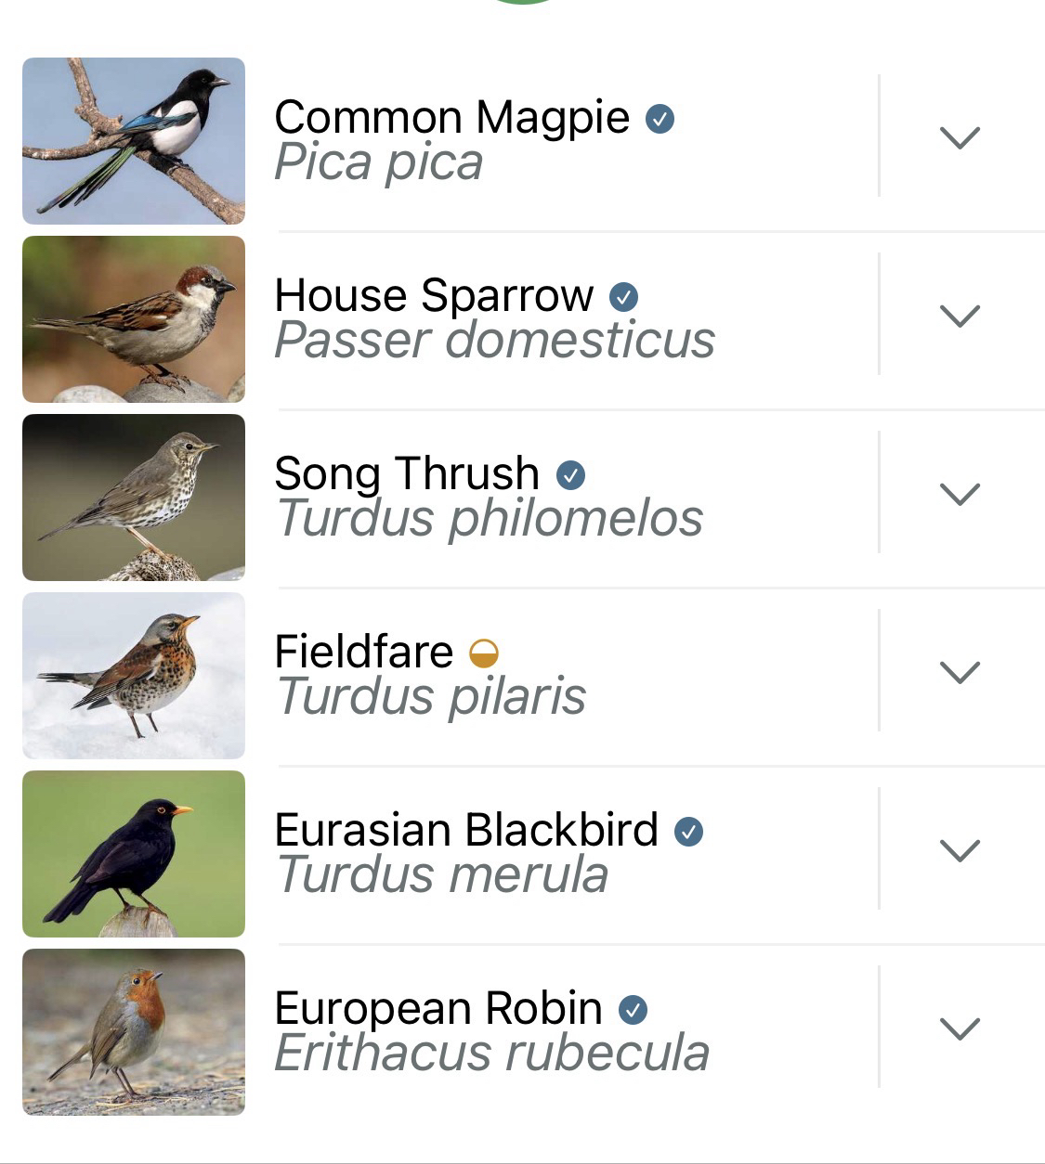
Task: Tap the Fieldfare bird photo
Action: (x=134, y=676)
